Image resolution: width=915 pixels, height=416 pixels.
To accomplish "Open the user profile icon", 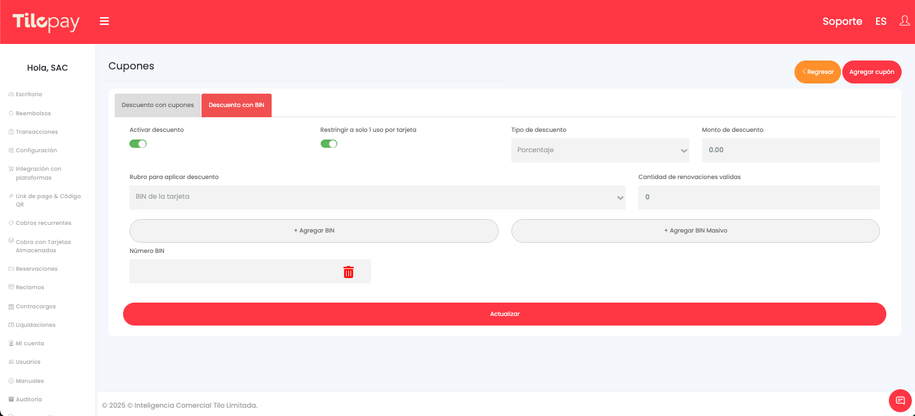I will 904,21.
